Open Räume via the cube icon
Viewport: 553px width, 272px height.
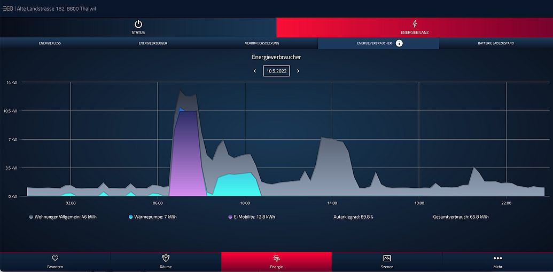[x=166, y=258]
